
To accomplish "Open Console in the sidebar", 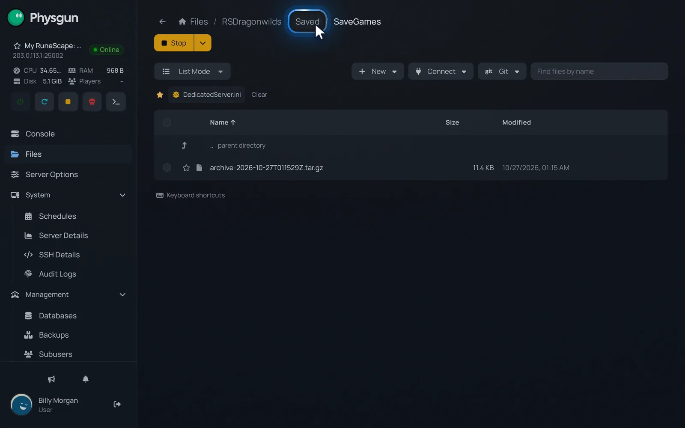I will click(68, 134).
